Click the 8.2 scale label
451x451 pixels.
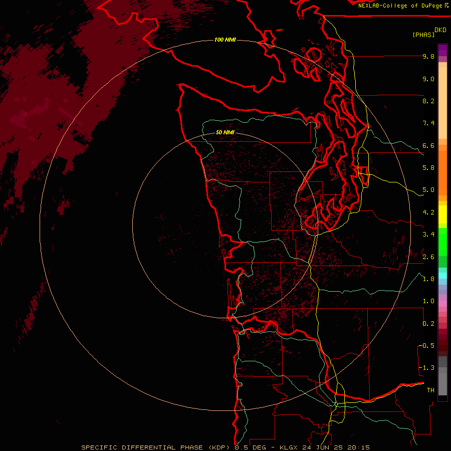(428, 101)
